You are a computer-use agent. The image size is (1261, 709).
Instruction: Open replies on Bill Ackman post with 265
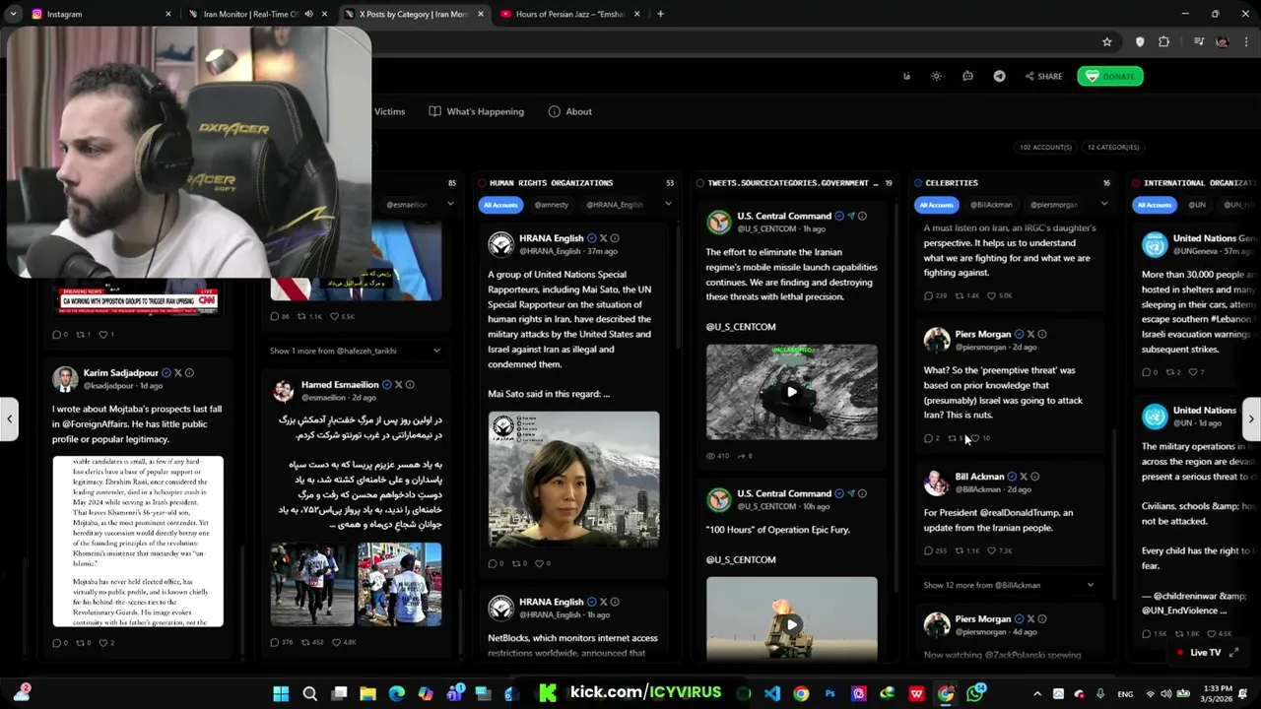point(935,550)
